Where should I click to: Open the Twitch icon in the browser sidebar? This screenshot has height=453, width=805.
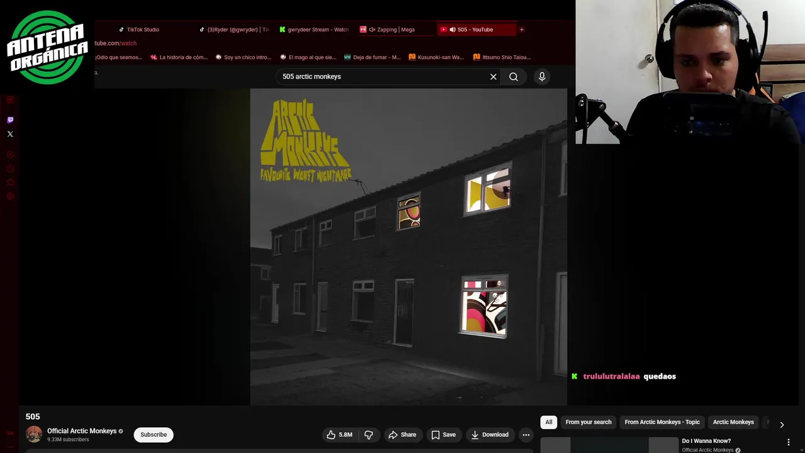click(10, 120)
